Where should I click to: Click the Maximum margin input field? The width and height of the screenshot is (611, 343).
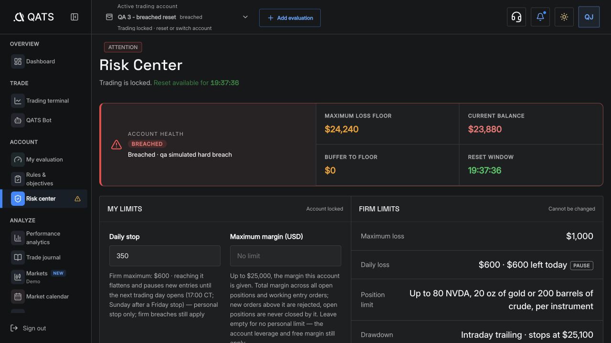pyautogui.click(x=285, y=256)
